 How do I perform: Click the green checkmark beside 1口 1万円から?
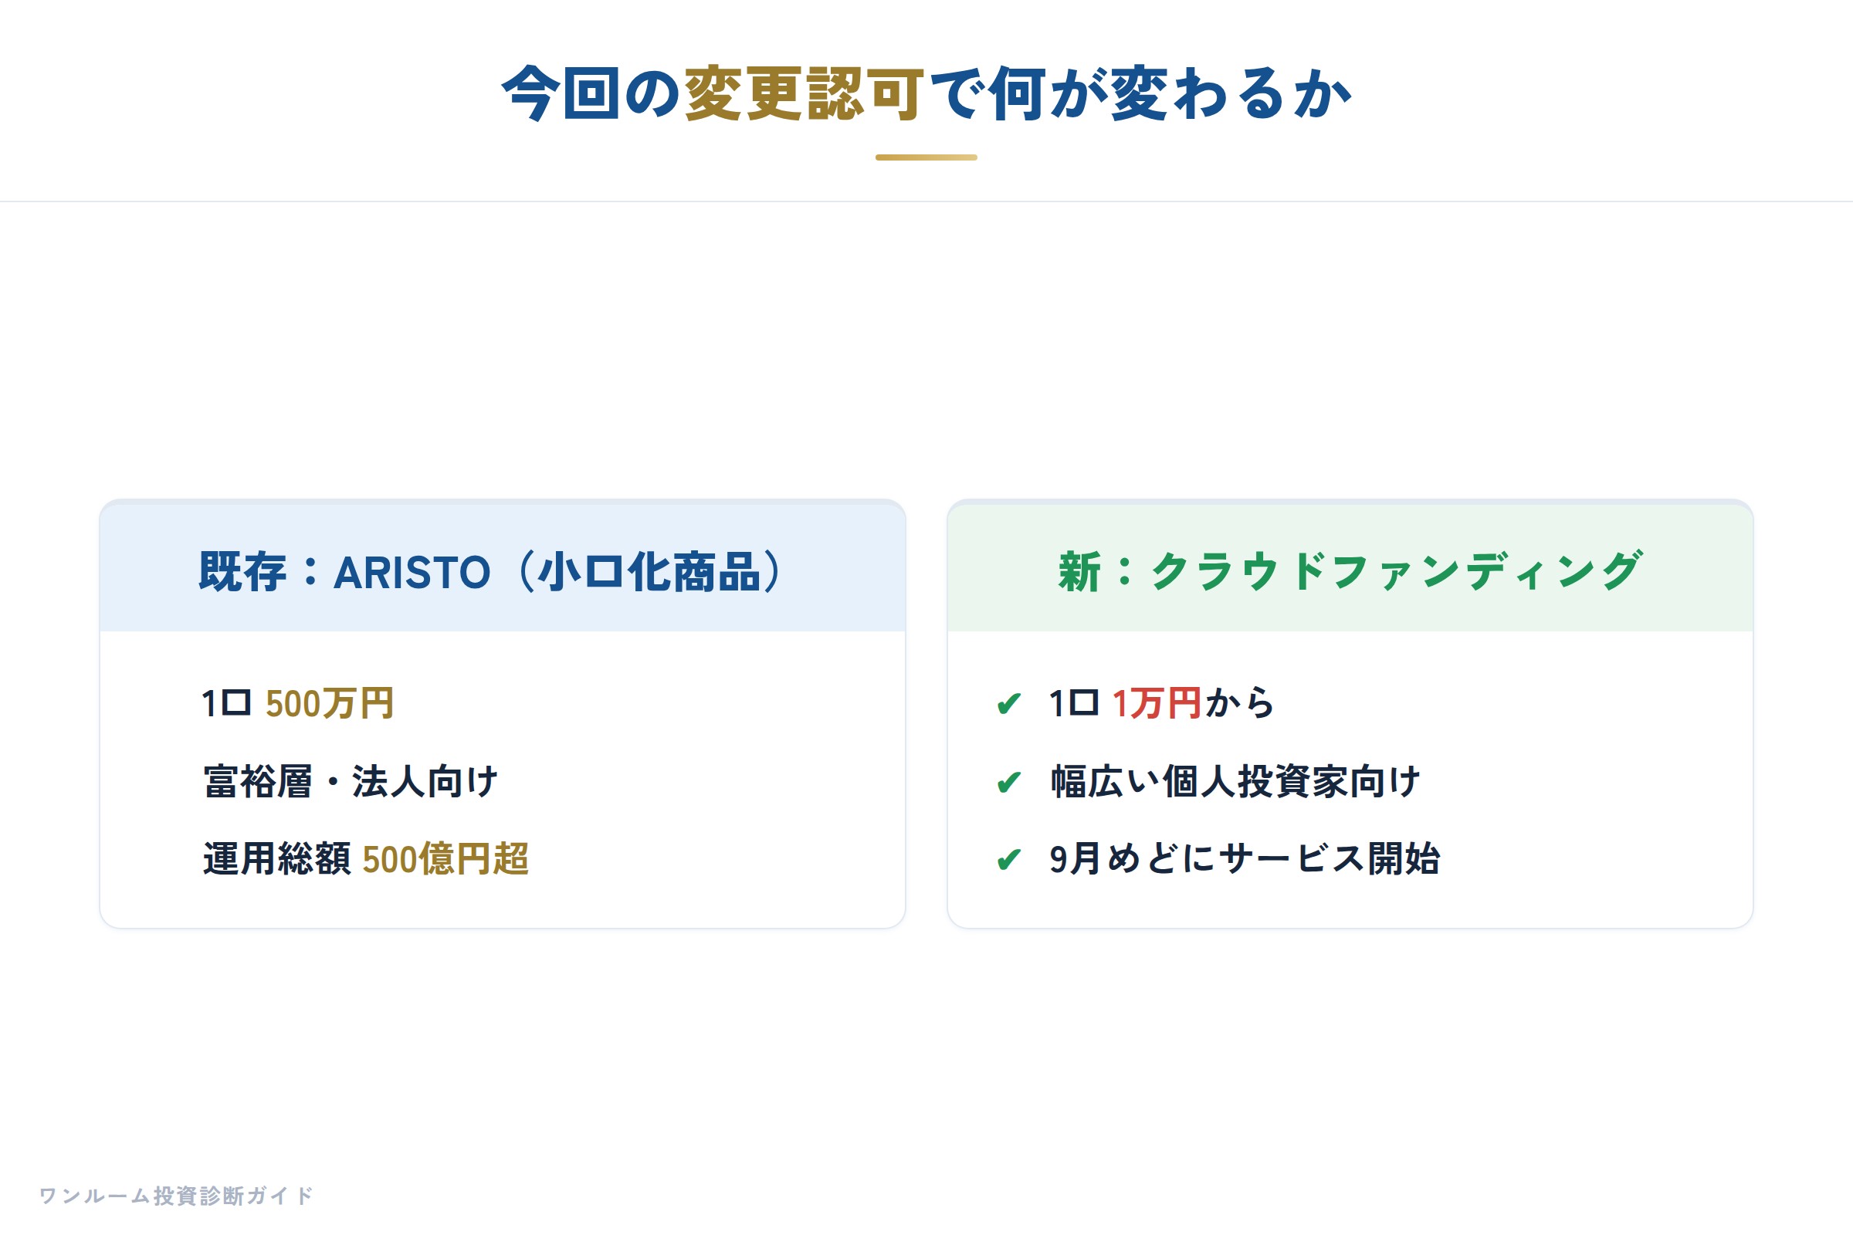1008,703
